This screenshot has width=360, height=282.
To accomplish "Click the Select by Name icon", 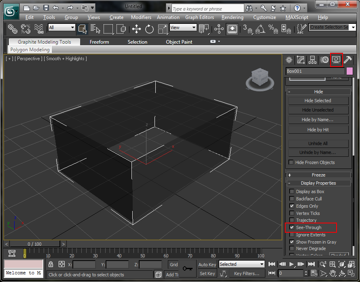I will (x=95, y=29).
